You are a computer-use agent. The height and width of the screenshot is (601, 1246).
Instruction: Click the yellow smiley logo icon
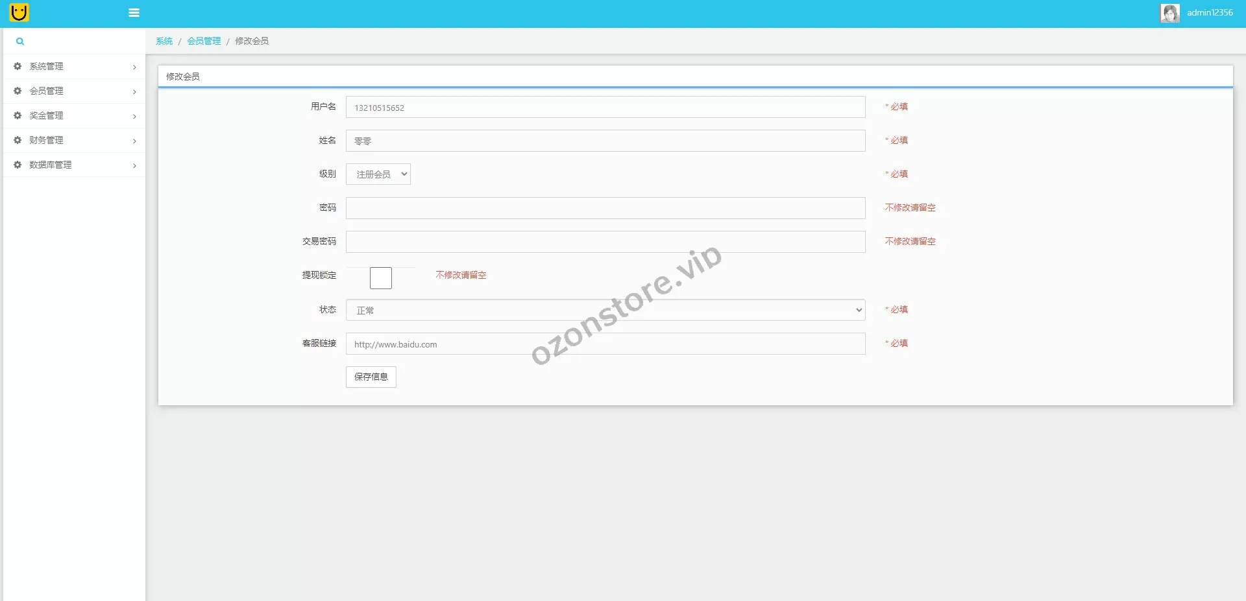pos(19,12)
